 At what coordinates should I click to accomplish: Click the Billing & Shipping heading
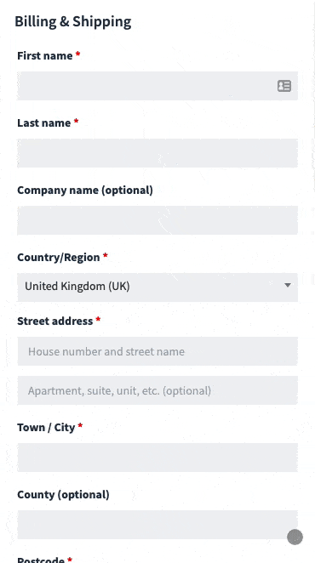pos(73,21)
